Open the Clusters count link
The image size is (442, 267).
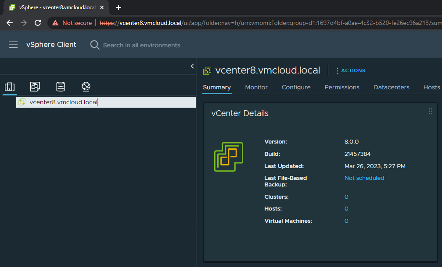point(346,197)
